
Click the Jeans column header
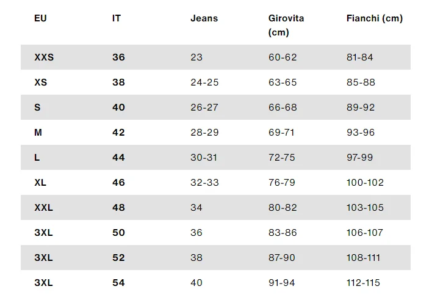[x=204, y=18]
